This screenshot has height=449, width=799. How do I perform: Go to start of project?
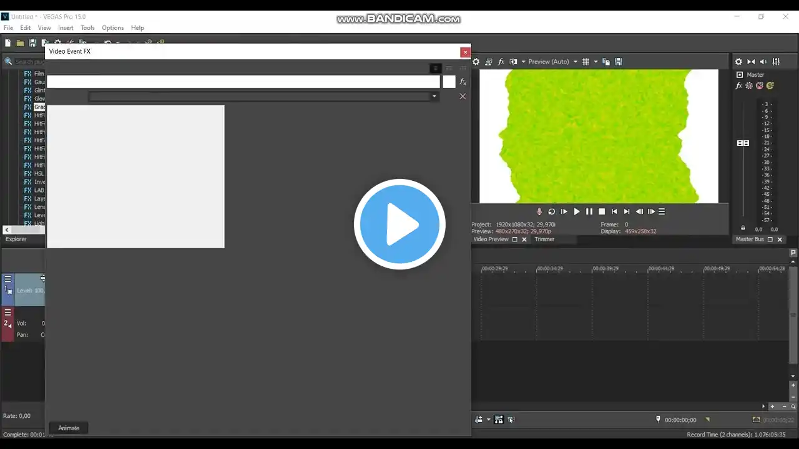coord(614,211)
